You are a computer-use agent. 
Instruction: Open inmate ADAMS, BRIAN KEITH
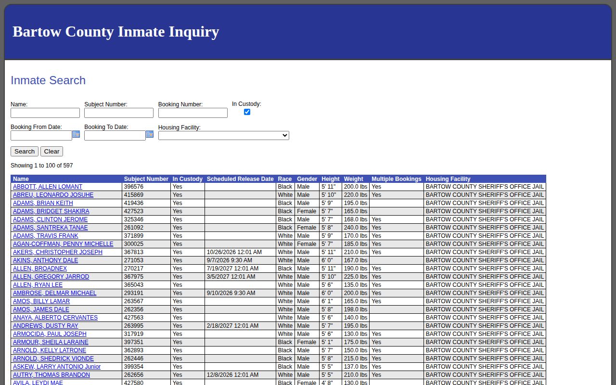pyautogui.click(x=43, y=203)
